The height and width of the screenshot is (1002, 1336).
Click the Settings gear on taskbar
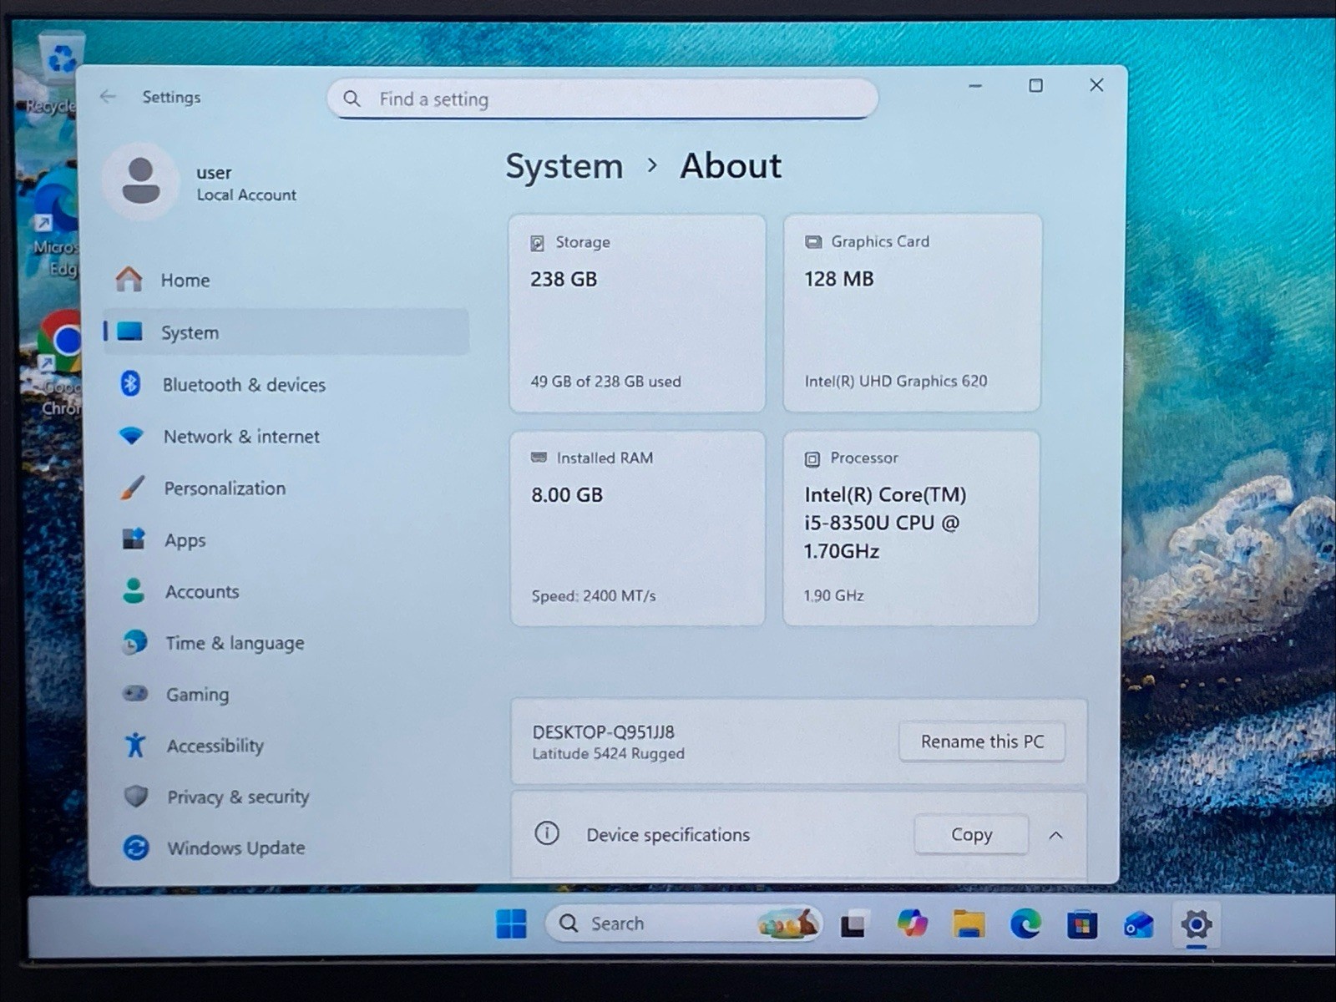click(1196, 924)
